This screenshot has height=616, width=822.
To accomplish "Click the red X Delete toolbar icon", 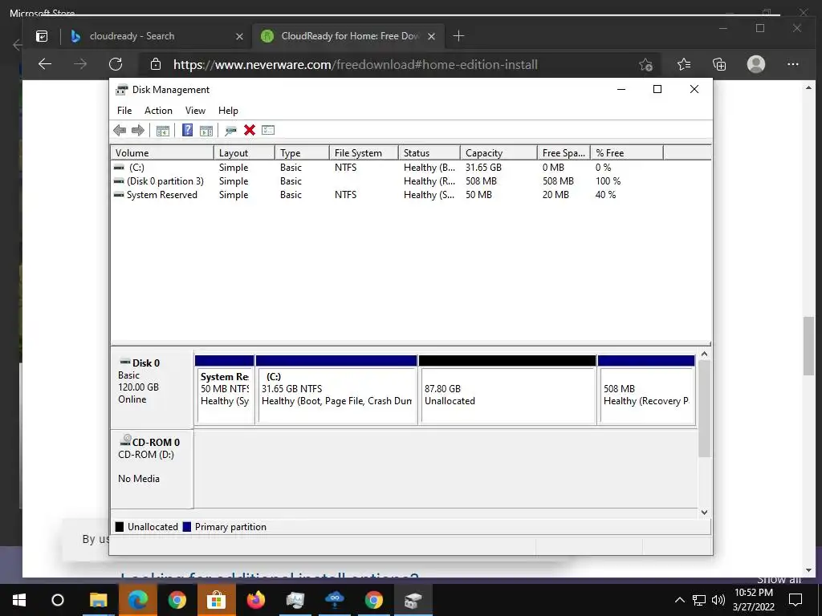I will coord(250,130).
